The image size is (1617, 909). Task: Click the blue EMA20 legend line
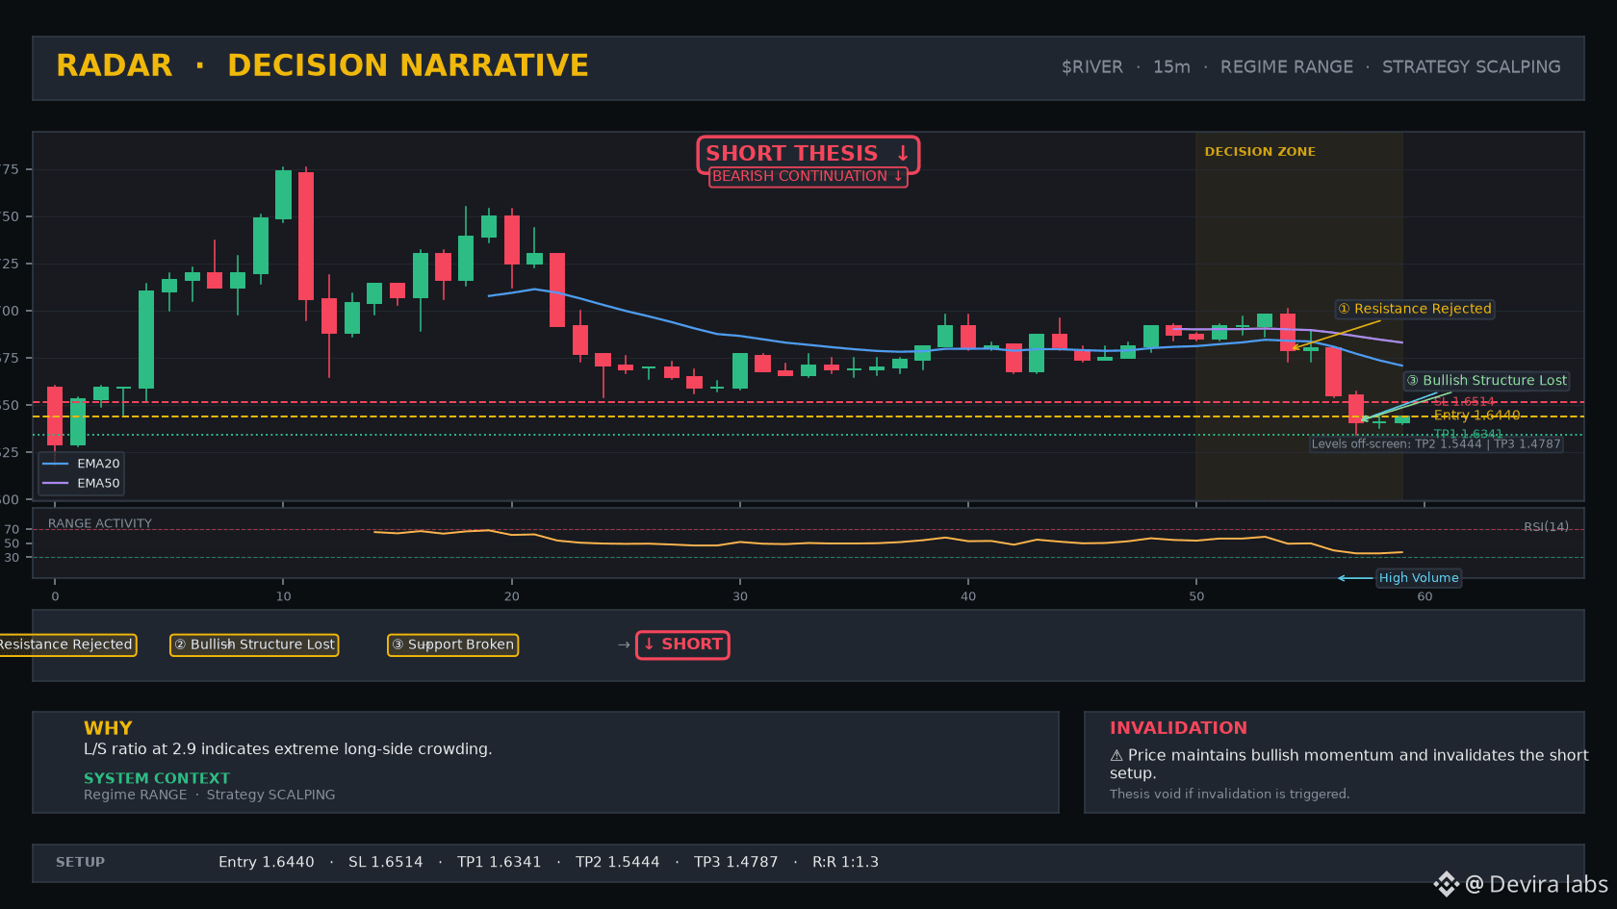pos(56,464)
